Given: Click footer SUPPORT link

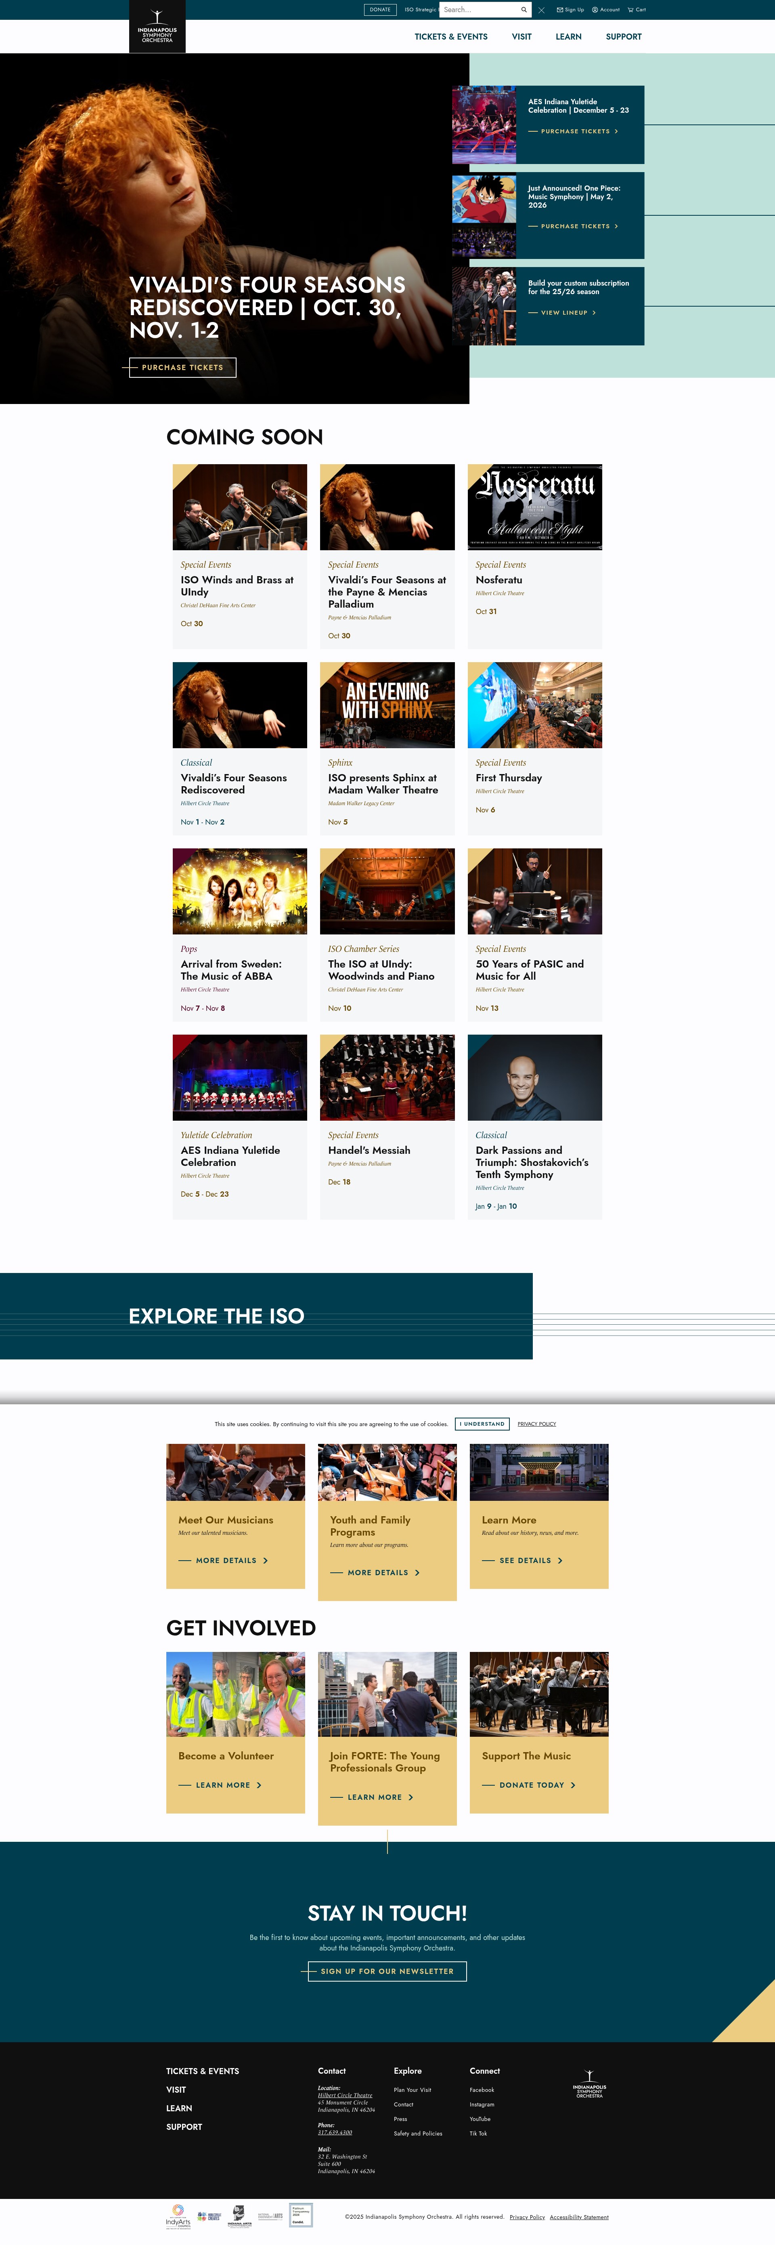Looking at the screenshot, I should coord(184,2127).
